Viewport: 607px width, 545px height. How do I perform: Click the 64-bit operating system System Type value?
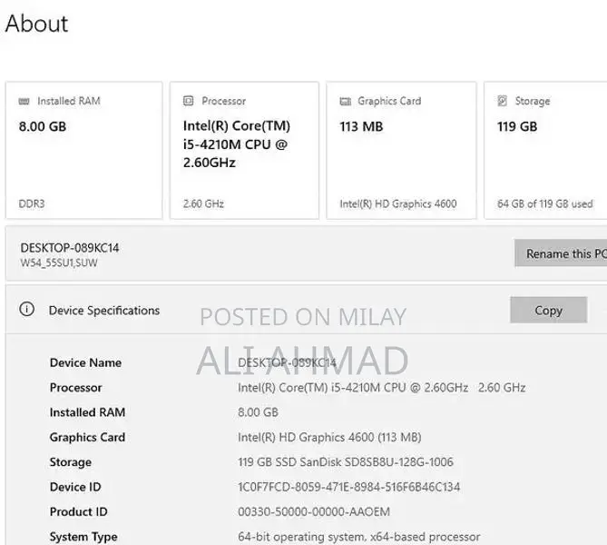358,537
